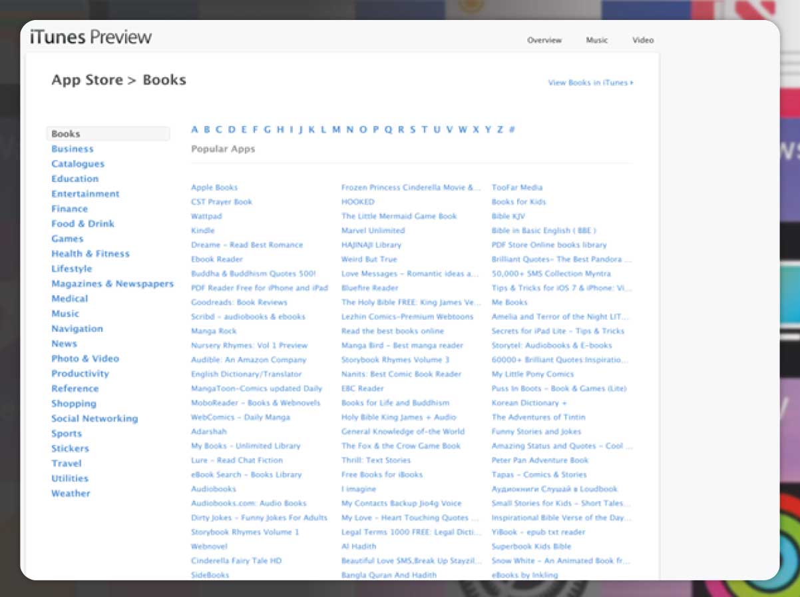Filter apps by letter K

(x=311, y=130)
